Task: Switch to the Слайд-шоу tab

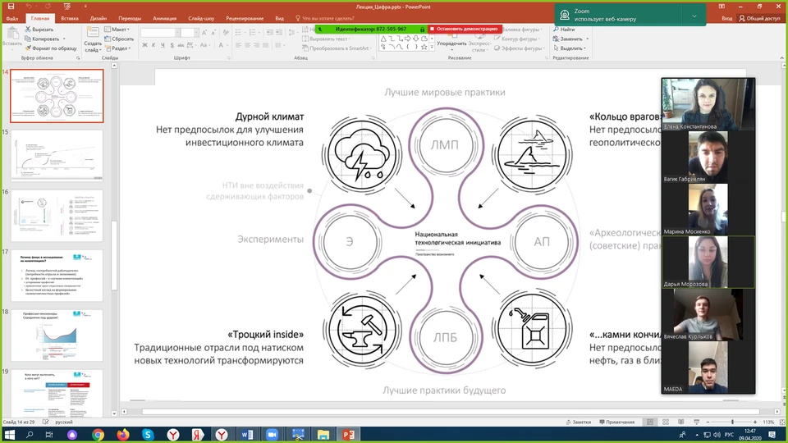Action: click(x=201, y=18)
